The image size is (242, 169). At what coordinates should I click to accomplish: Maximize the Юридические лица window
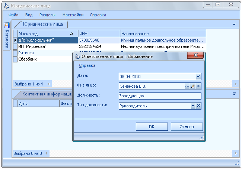click(x=218, y=5)
